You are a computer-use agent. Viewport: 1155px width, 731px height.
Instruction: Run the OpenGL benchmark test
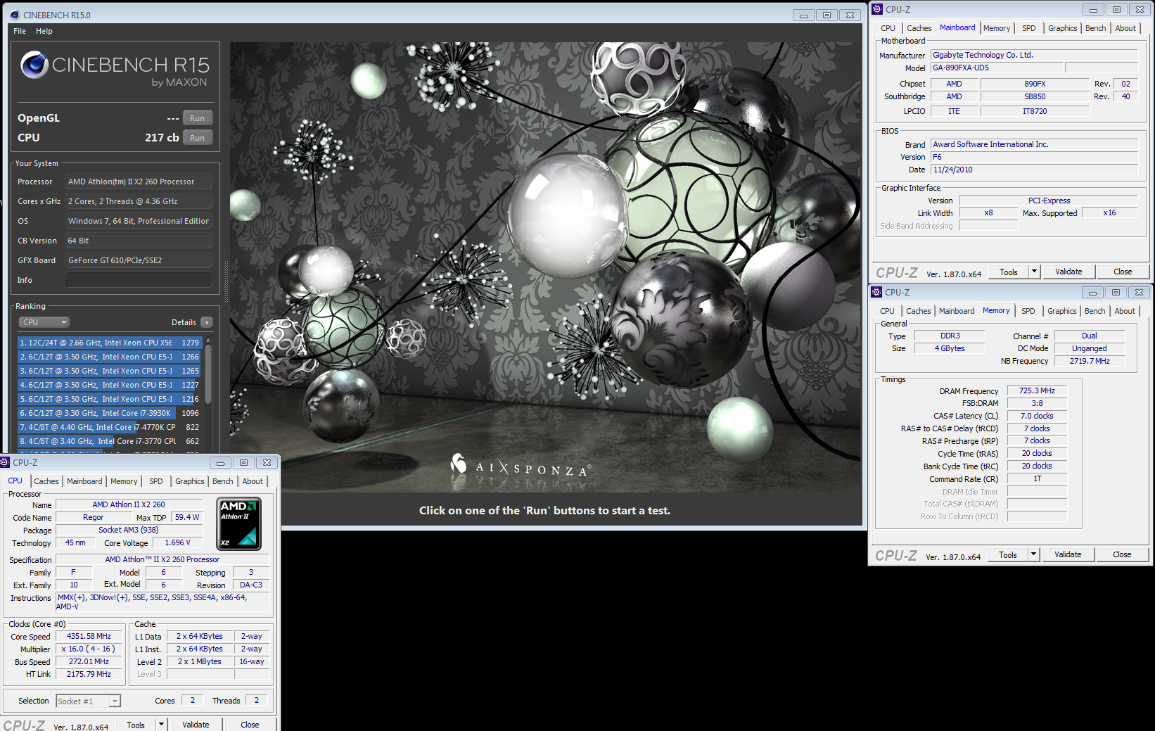click(198, 118)
